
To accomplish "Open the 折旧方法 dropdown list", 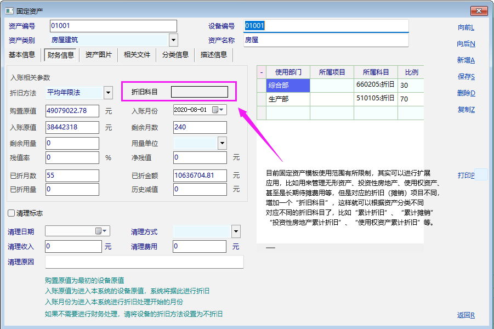I will (x=108, y=93).
